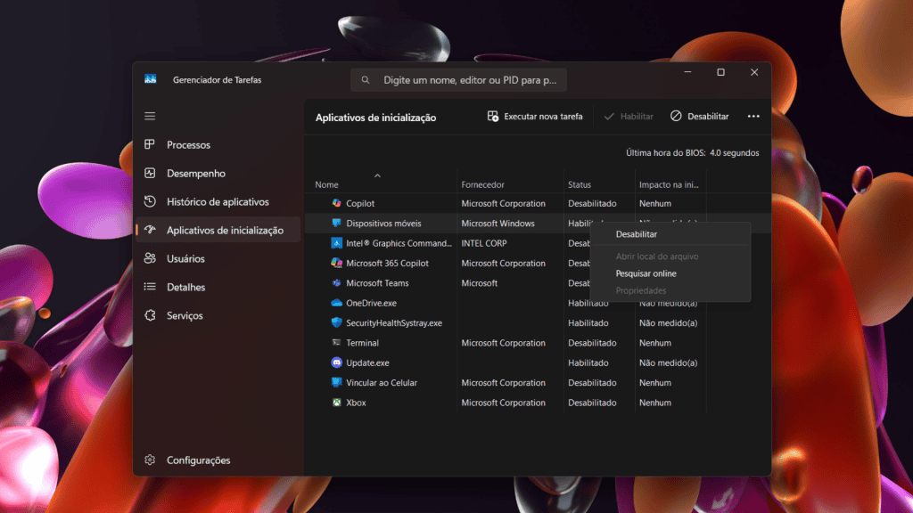Open the Processos section icon
Screen dimensions: 913x513
[150, 145]
